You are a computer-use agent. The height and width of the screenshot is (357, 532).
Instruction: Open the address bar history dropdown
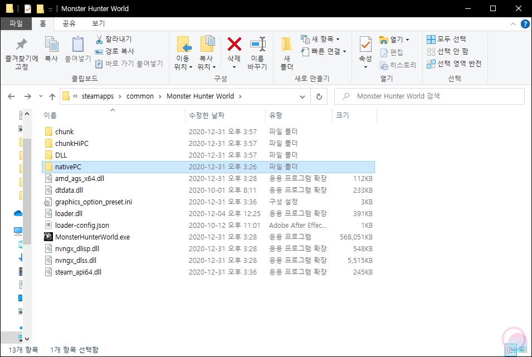tap(302, 97)
